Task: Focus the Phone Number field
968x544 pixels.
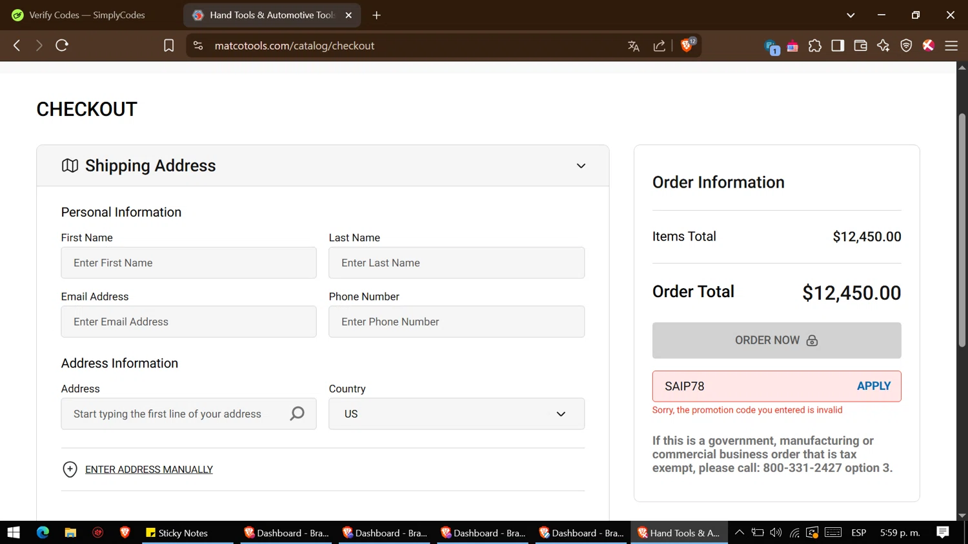Action: coord(456,322)
